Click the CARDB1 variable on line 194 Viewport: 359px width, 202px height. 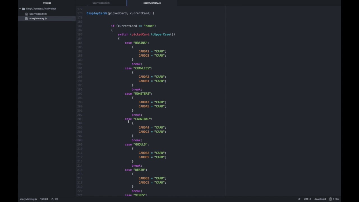(144, 81)
